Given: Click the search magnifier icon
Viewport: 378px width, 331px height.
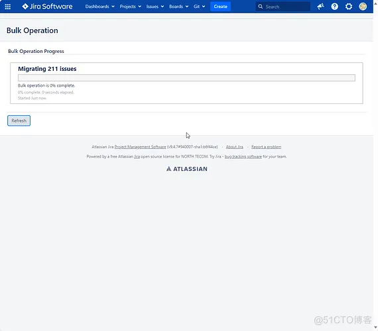Looking at the screenshot, I should (261, 7).
